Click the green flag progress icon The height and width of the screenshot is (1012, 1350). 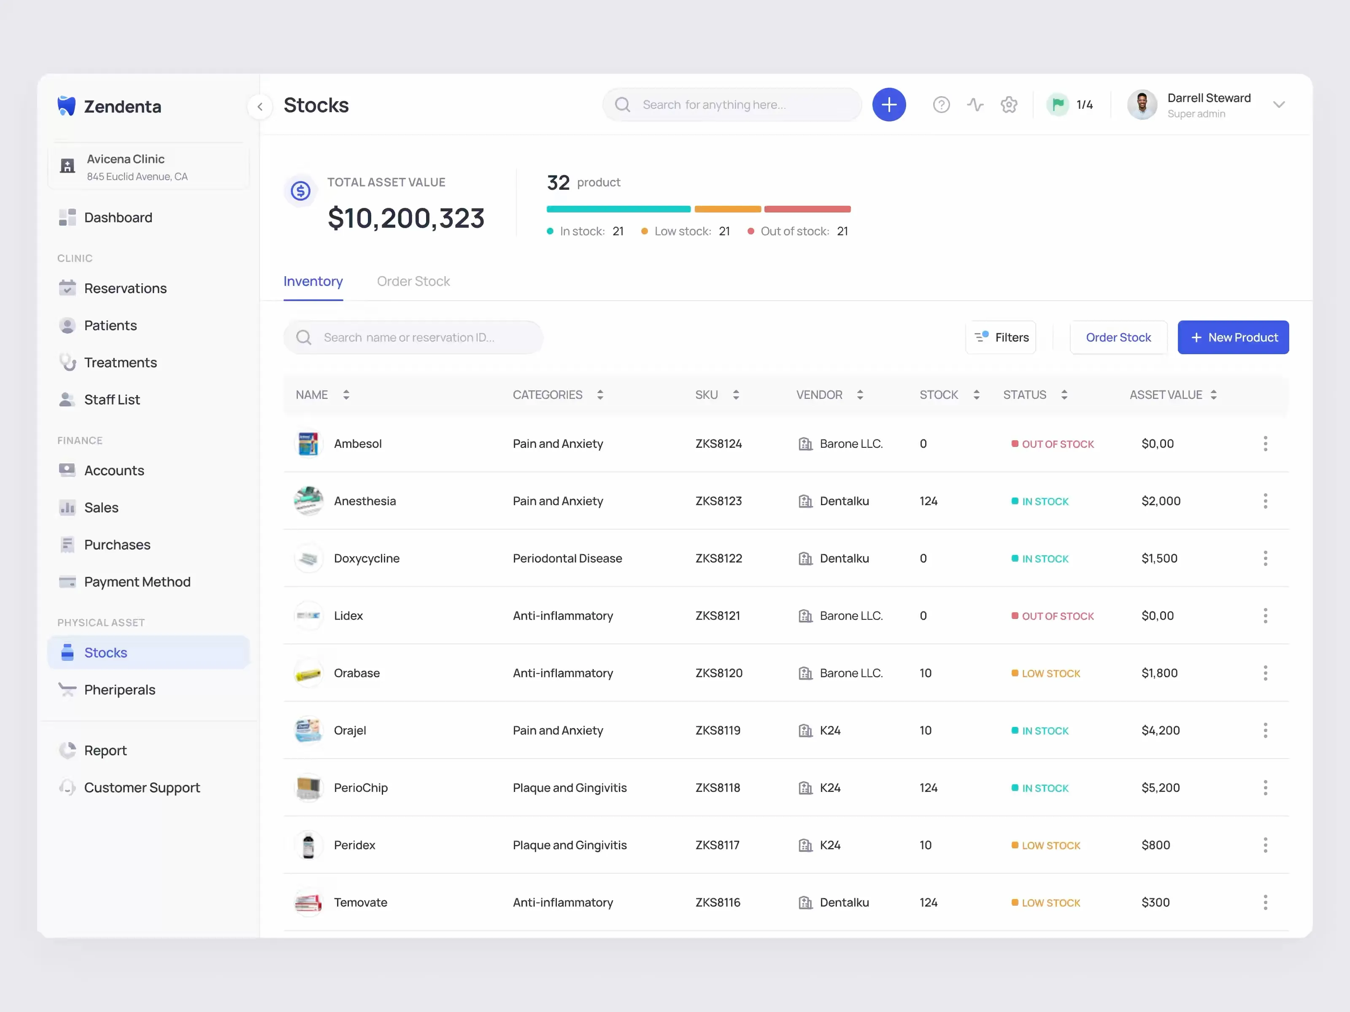click(x=1058, y=105)
